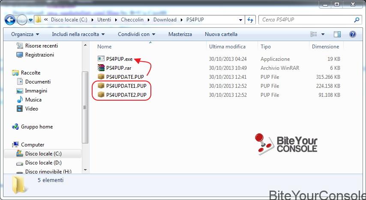Select Disco rimovibile (H:) in sidebar
The height and width of the screenshot is (200, 366).
(48, 172)
